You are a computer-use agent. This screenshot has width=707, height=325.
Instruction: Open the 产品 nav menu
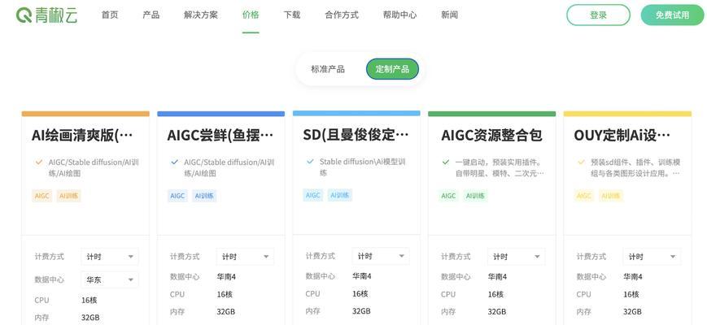pyautogui.click(x=151, y=15)
